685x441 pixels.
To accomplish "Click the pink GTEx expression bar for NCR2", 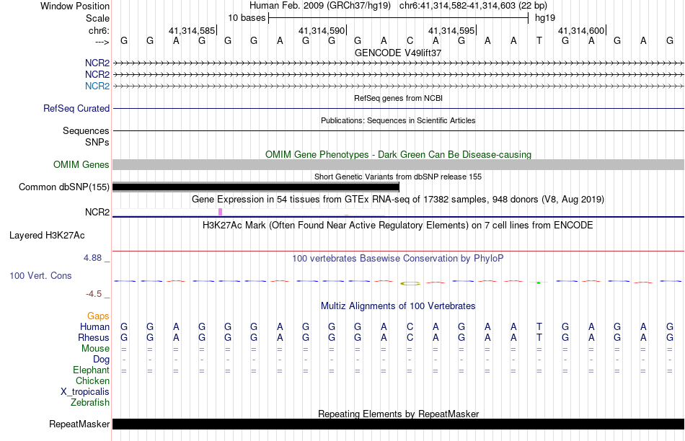I will pos(220,212).
